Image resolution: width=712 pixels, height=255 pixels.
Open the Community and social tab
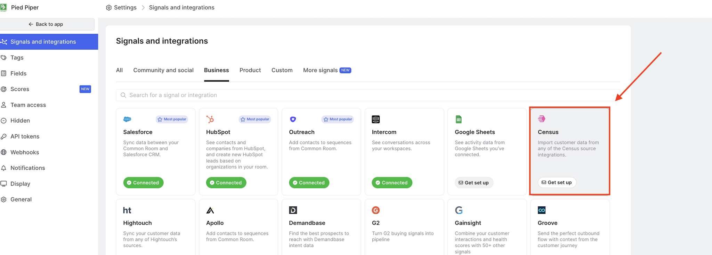tap(163, 70)
